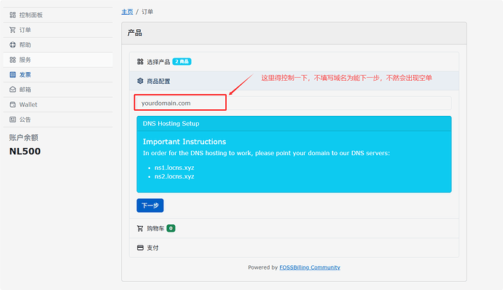Expand the 选择产品 section
Screen dimensions: 503x290
(294, 62)
